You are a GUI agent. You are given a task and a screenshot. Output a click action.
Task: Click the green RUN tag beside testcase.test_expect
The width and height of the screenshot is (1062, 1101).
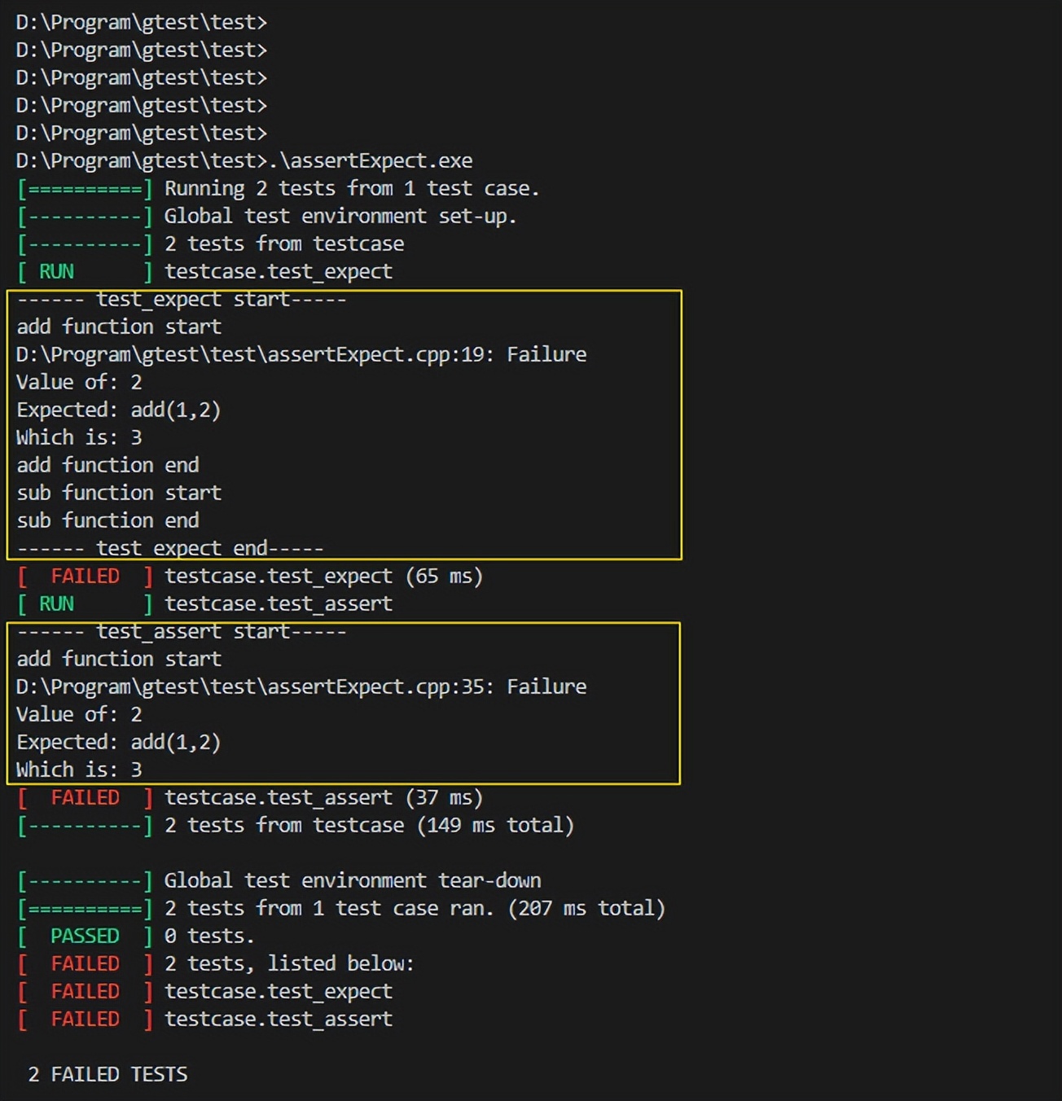click(x=56, y=272)
